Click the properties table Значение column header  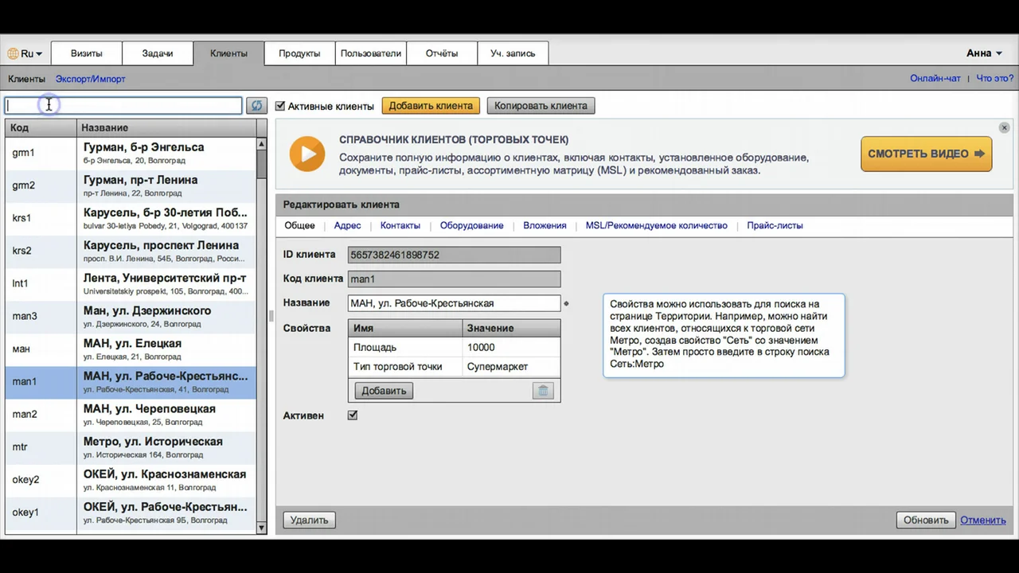pos(511,328)
